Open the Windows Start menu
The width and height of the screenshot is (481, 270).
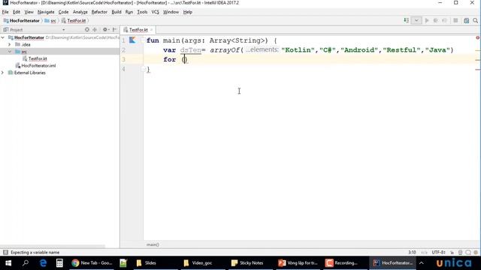(x=8, y=263)
